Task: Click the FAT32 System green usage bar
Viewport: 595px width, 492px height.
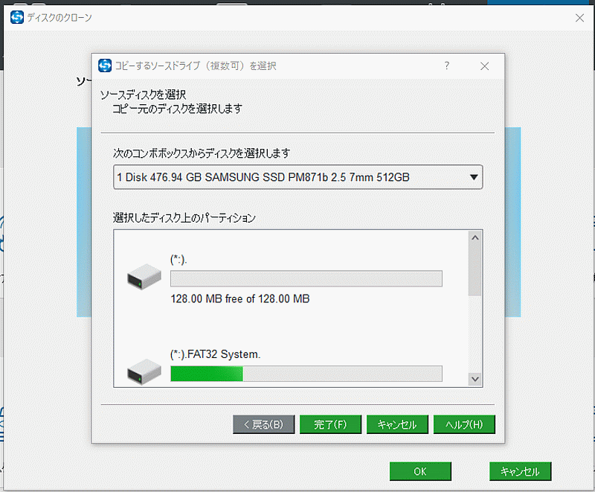Action: click(x=306, y=374)
